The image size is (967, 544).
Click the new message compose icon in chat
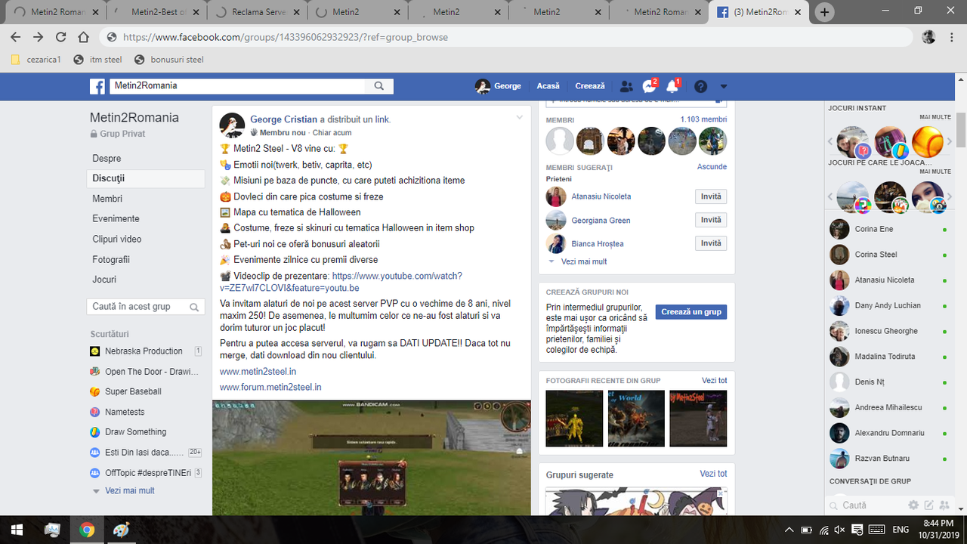coord(929,505)
